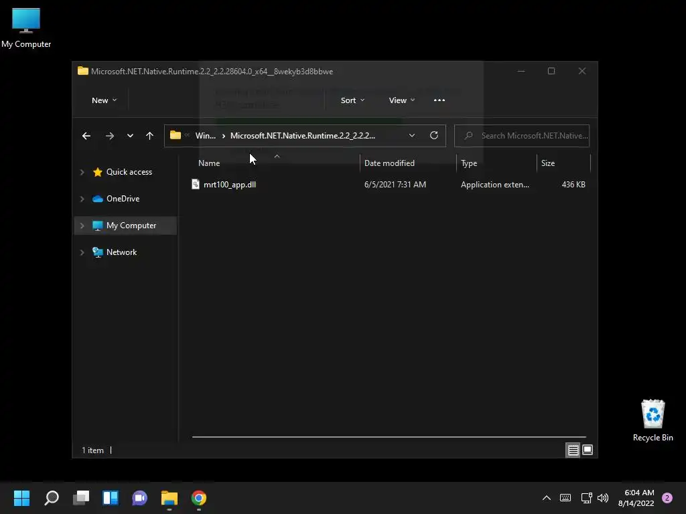Open taskbar Search
This screenshot has width=686, height=514.
(x=52, y=498)
